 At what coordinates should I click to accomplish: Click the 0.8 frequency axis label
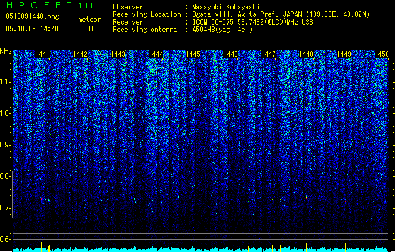4,176
